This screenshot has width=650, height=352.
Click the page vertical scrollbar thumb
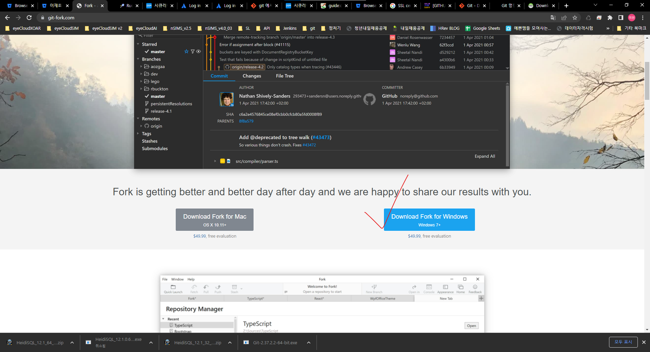(x=647, y=81)
